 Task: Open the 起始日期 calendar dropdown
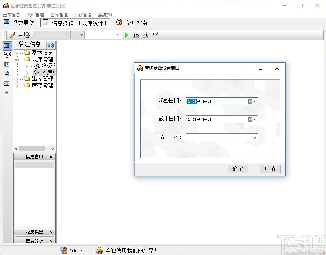pos(252,101)
